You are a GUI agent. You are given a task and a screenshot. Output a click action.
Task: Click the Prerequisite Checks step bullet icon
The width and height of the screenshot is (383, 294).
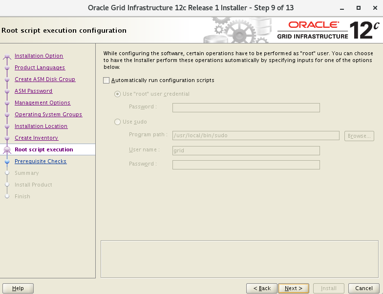(x=7, y=161)
